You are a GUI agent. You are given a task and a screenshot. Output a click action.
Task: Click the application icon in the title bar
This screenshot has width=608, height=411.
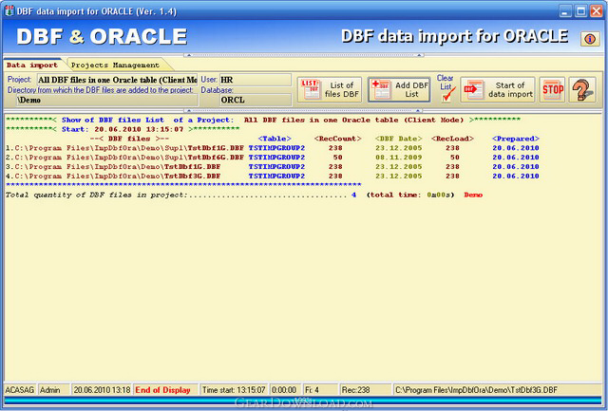(x=9, y=10)
